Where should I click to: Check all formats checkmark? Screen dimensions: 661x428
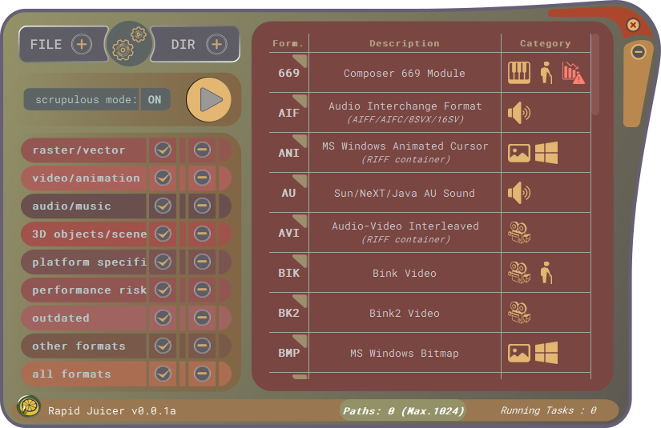(x=163, y=374)
